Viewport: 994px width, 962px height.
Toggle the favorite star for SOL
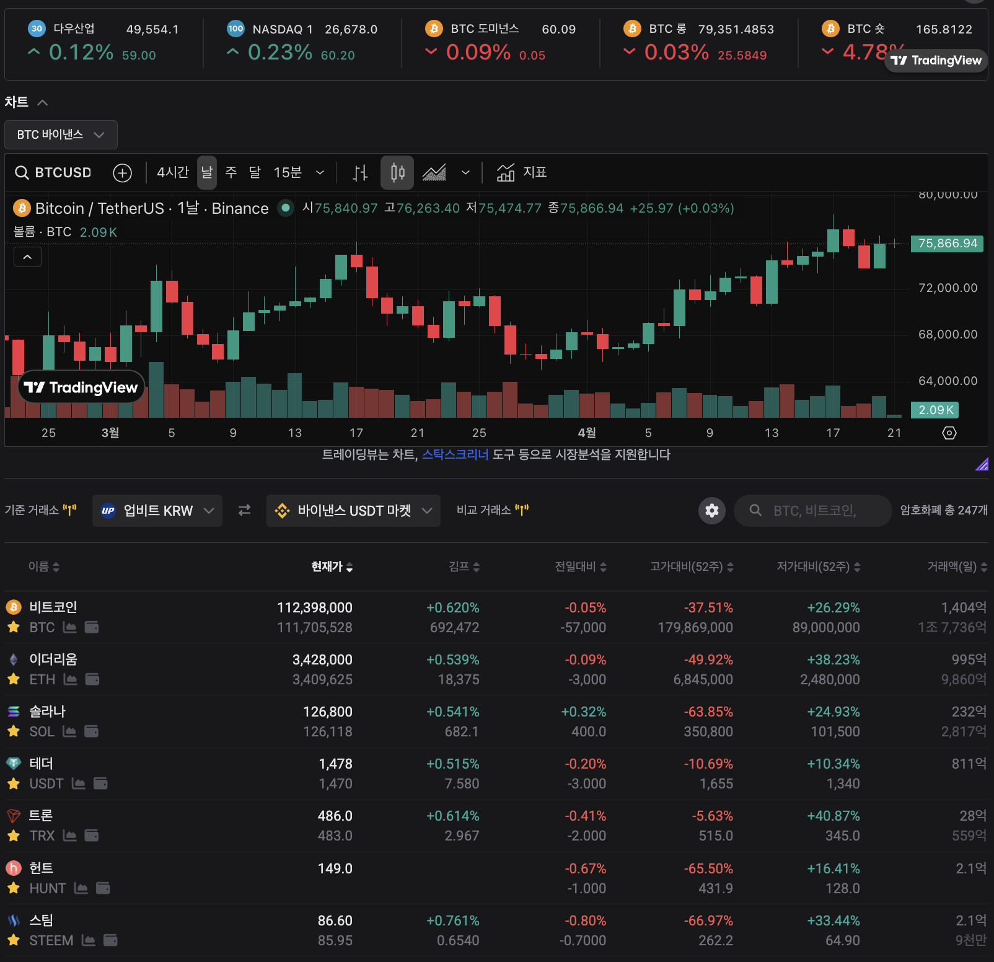click(x=14, y=731)
